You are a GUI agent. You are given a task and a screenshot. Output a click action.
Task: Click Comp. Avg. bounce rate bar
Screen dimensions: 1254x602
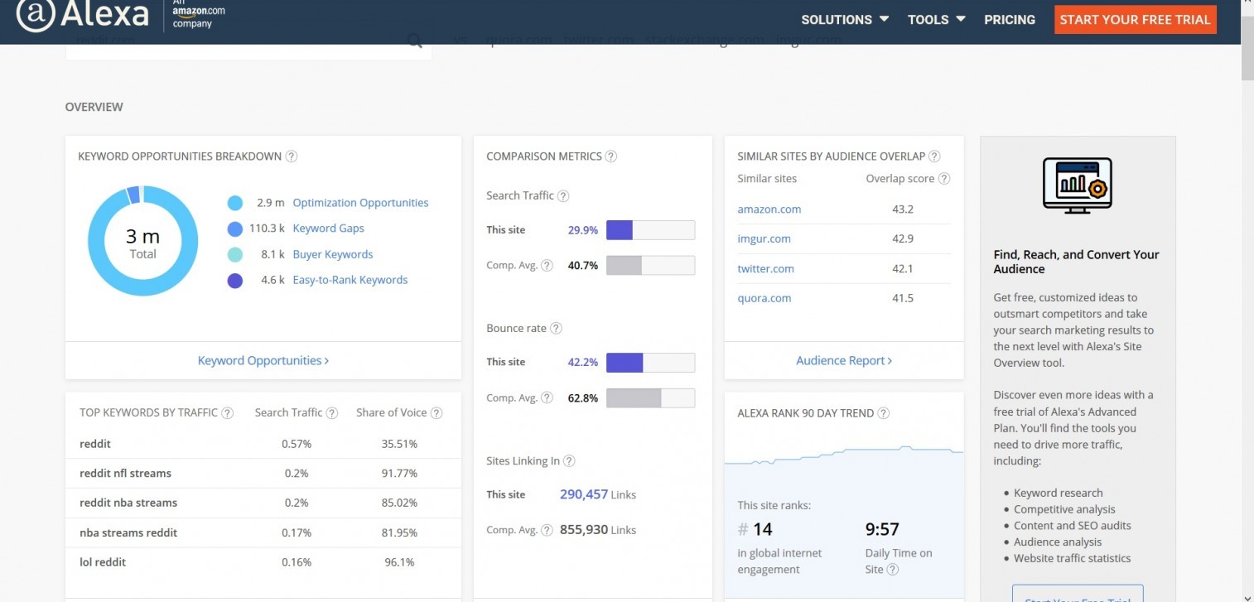click(650, 398)
